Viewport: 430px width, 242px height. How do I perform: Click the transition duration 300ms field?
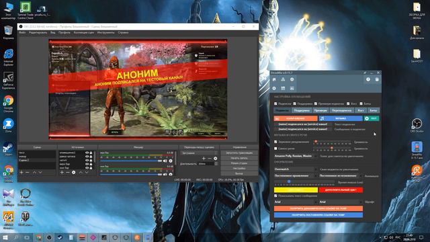(x=206, y=163)
